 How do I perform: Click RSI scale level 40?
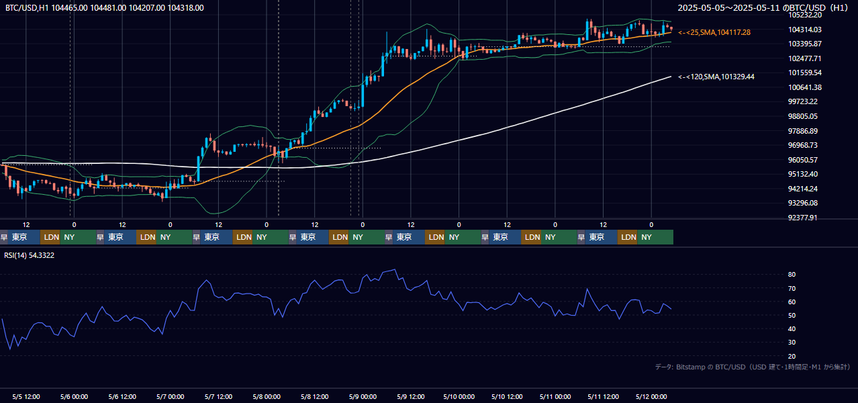(x=792, y=328)
